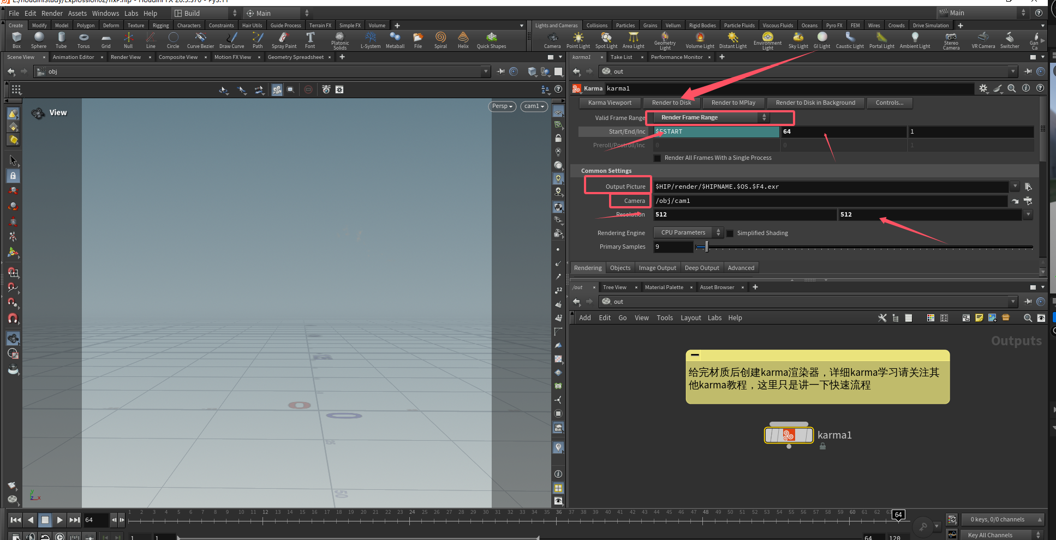Expand the obj path dropdown in viewport
Screen dimensions: 1056x540
tap(486, 71)
